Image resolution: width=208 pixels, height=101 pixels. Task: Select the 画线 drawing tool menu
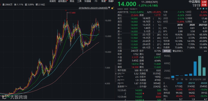(72, 1)
